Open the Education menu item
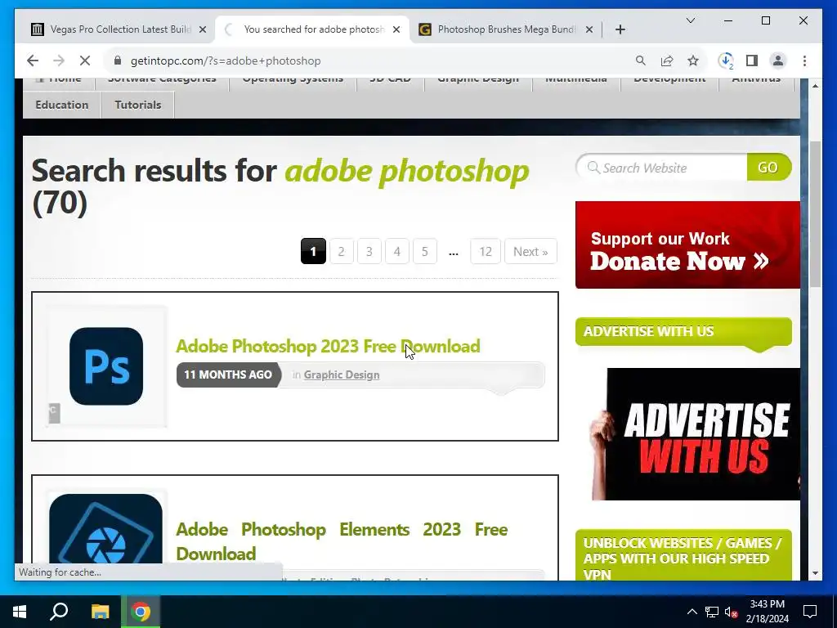This screenshot has width=837, height=628. [62, 105]
